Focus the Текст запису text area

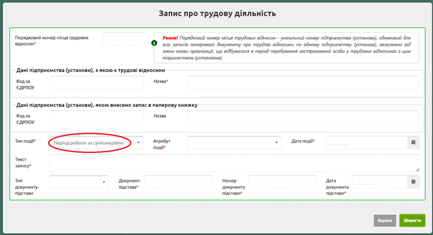[234, 163]
